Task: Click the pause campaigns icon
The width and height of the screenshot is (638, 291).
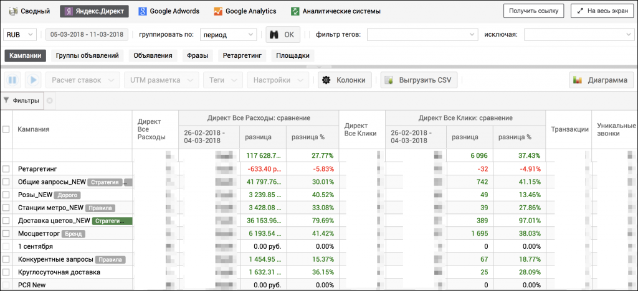Action: click(x=12, y=80)
